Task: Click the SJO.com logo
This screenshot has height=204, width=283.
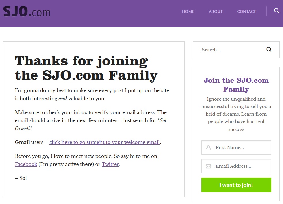Action: tap(27, 12)
